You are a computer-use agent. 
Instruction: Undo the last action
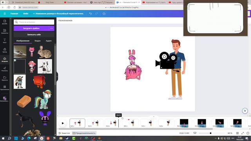tap(91, 14)
